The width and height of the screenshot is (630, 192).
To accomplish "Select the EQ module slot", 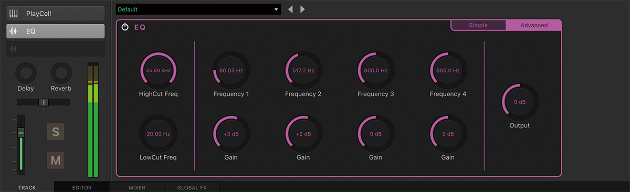I will point(55,31).
